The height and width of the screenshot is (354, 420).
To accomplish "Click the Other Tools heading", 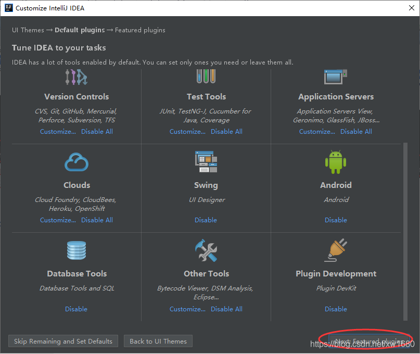I will [206, 274].
